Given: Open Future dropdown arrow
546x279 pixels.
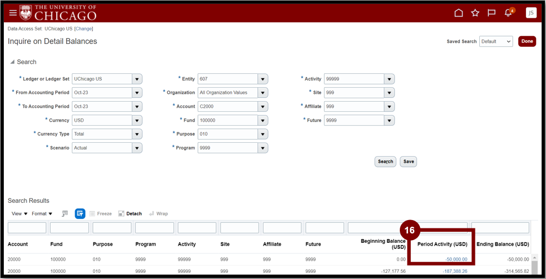Looking at the screenshot, I should pyautogui.click(x=389, y=121).
